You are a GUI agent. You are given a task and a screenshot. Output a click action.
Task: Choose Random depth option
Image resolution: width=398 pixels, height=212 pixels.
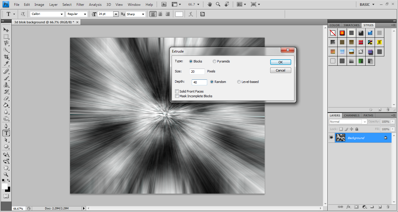(212, 82)
